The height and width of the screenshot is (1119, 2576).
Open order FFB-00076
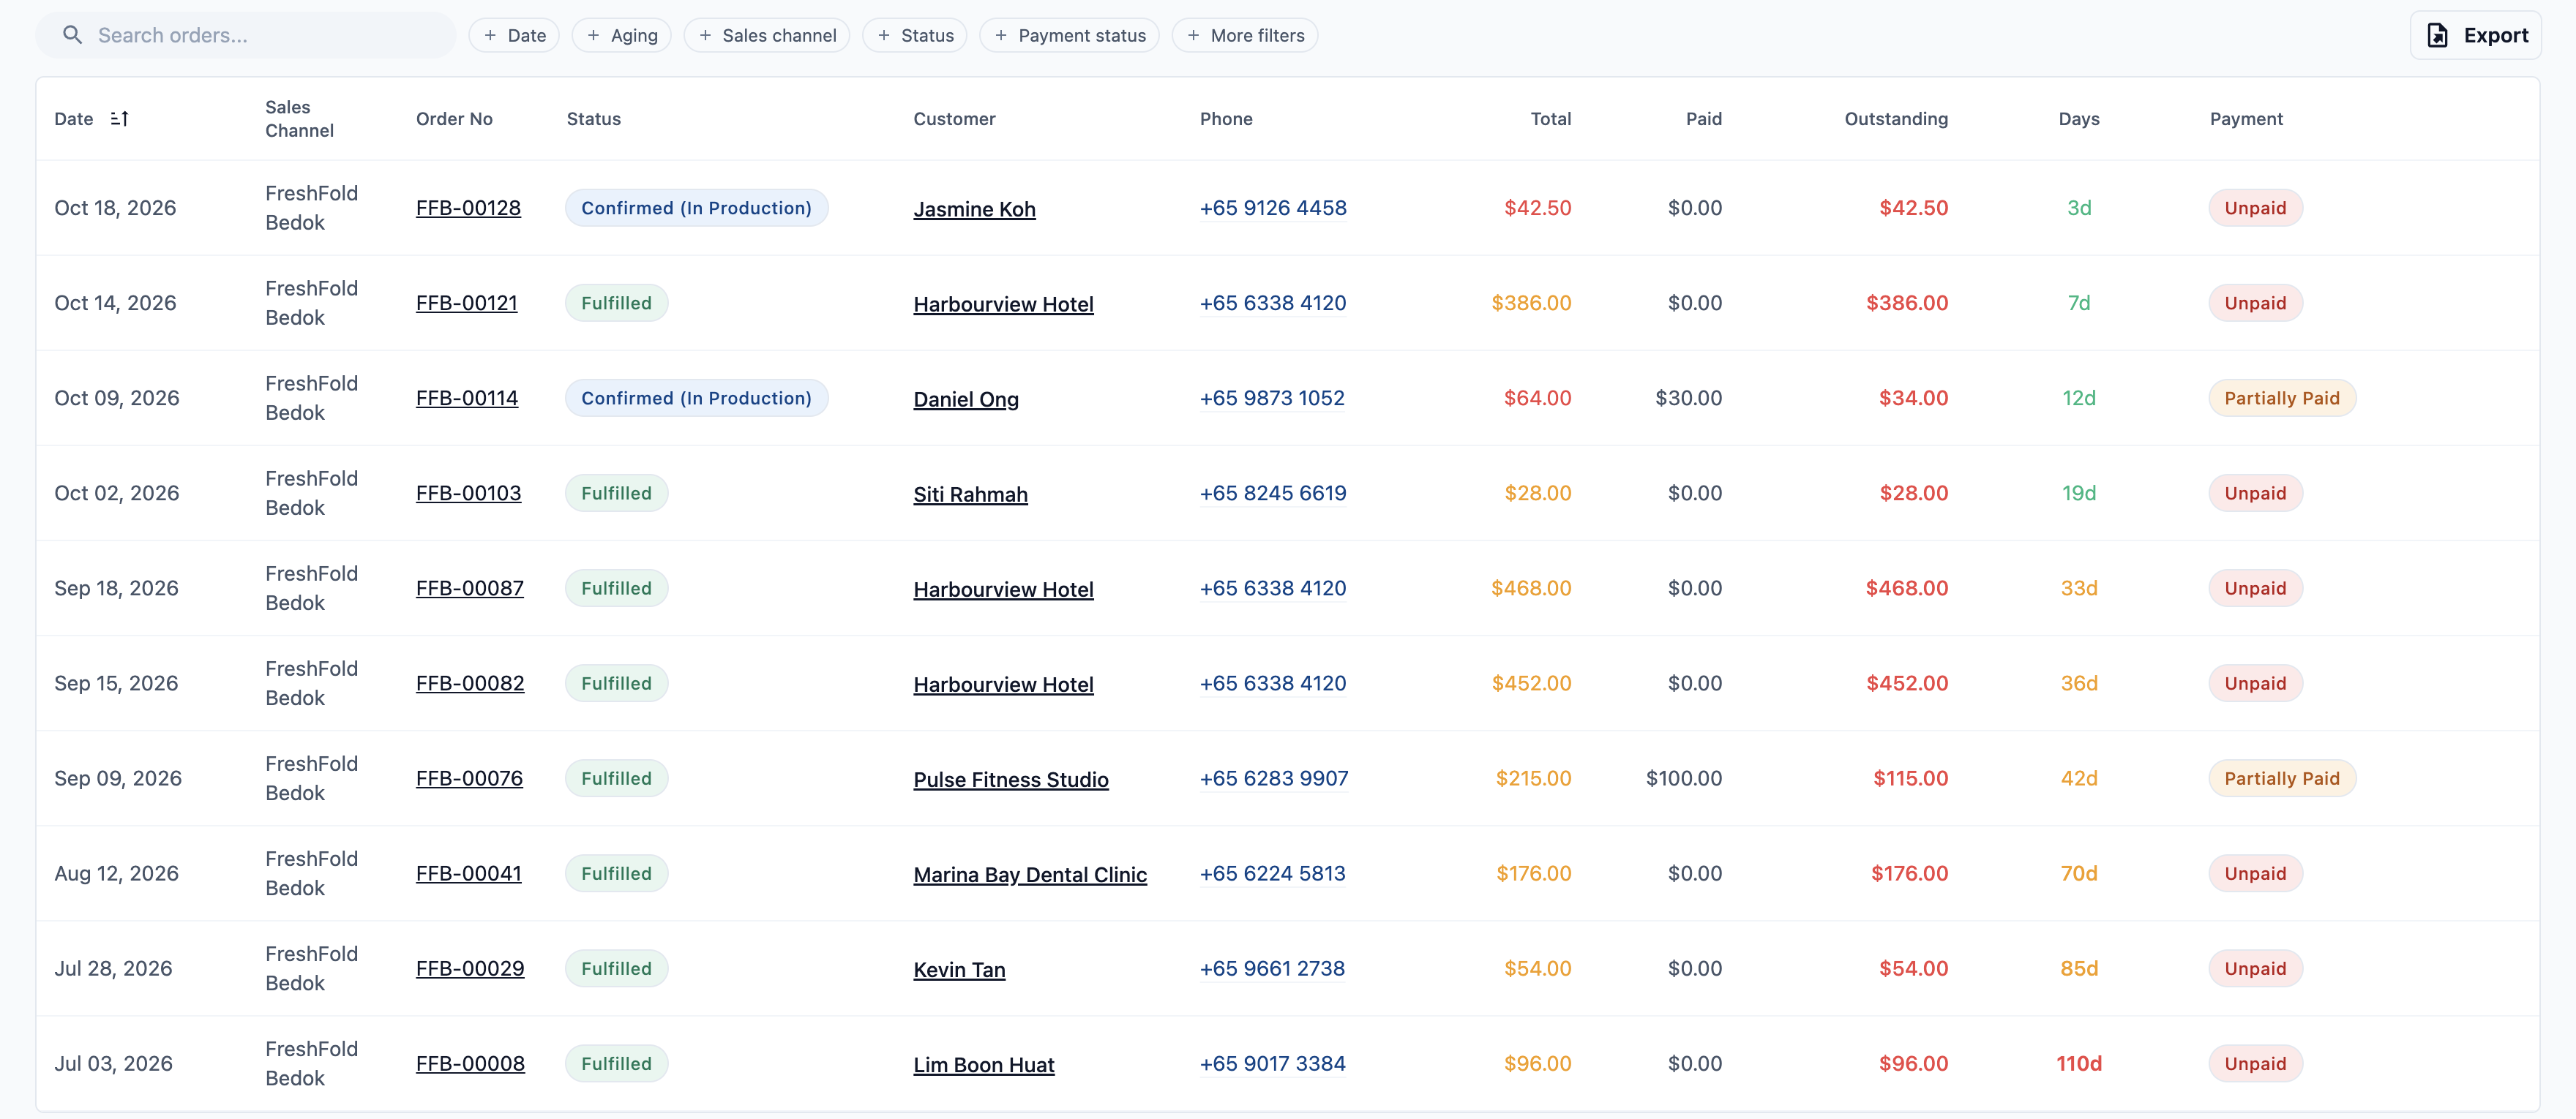pyautogui.click(x=469, y=777)
